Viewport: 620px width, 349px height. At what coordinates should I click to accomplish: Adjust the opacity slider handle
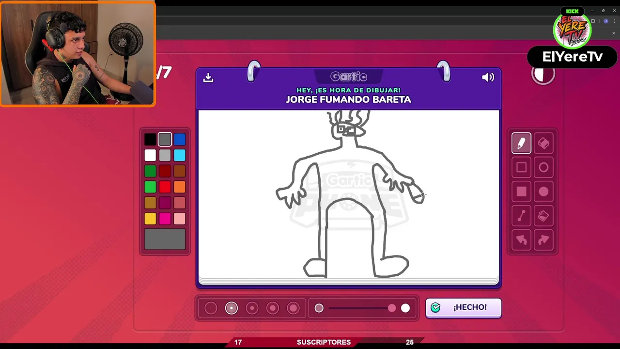(x=392, y=308)
